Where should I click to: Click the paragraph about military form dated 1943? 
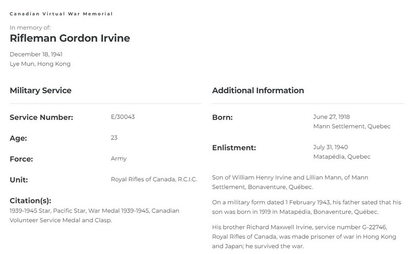(306, 207)
